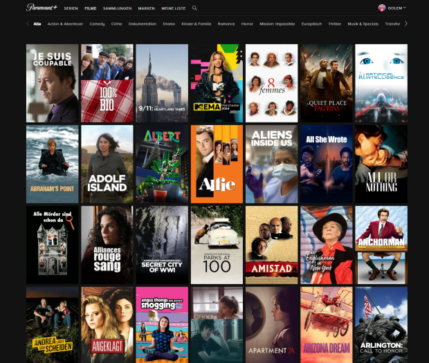Open the 8 femmes poster
The height and width of the screenshot is (363, 429).
272,83
